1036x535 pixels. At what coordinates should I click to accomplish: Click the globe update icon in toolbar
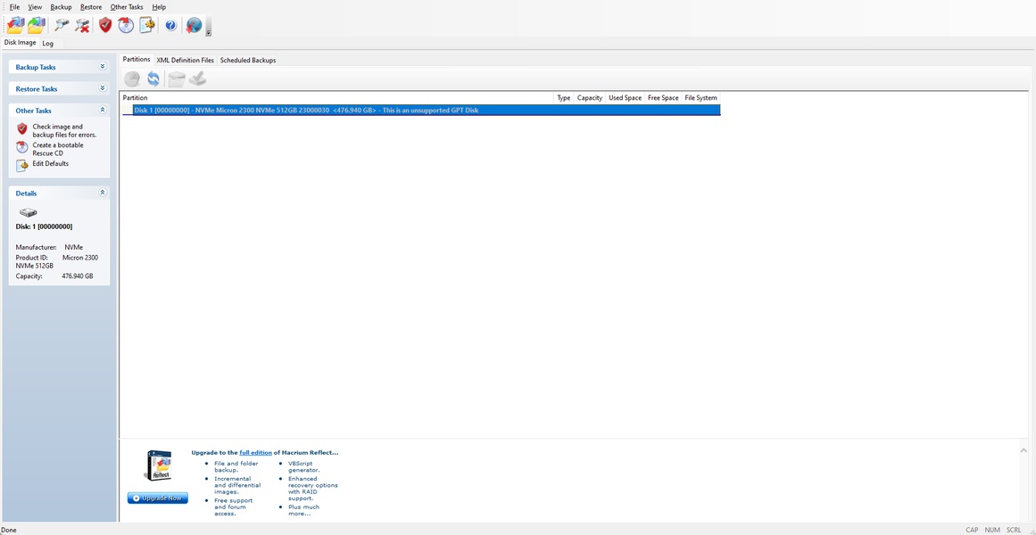[x=194, y=26]
